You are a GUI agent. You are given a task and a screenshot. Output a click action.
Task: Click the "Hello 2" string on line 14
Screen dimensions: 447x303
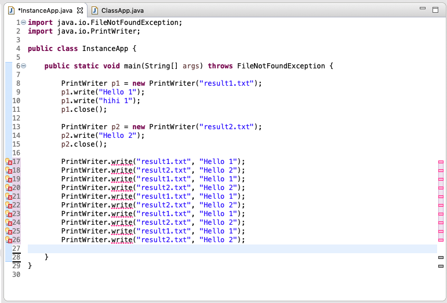118,135
